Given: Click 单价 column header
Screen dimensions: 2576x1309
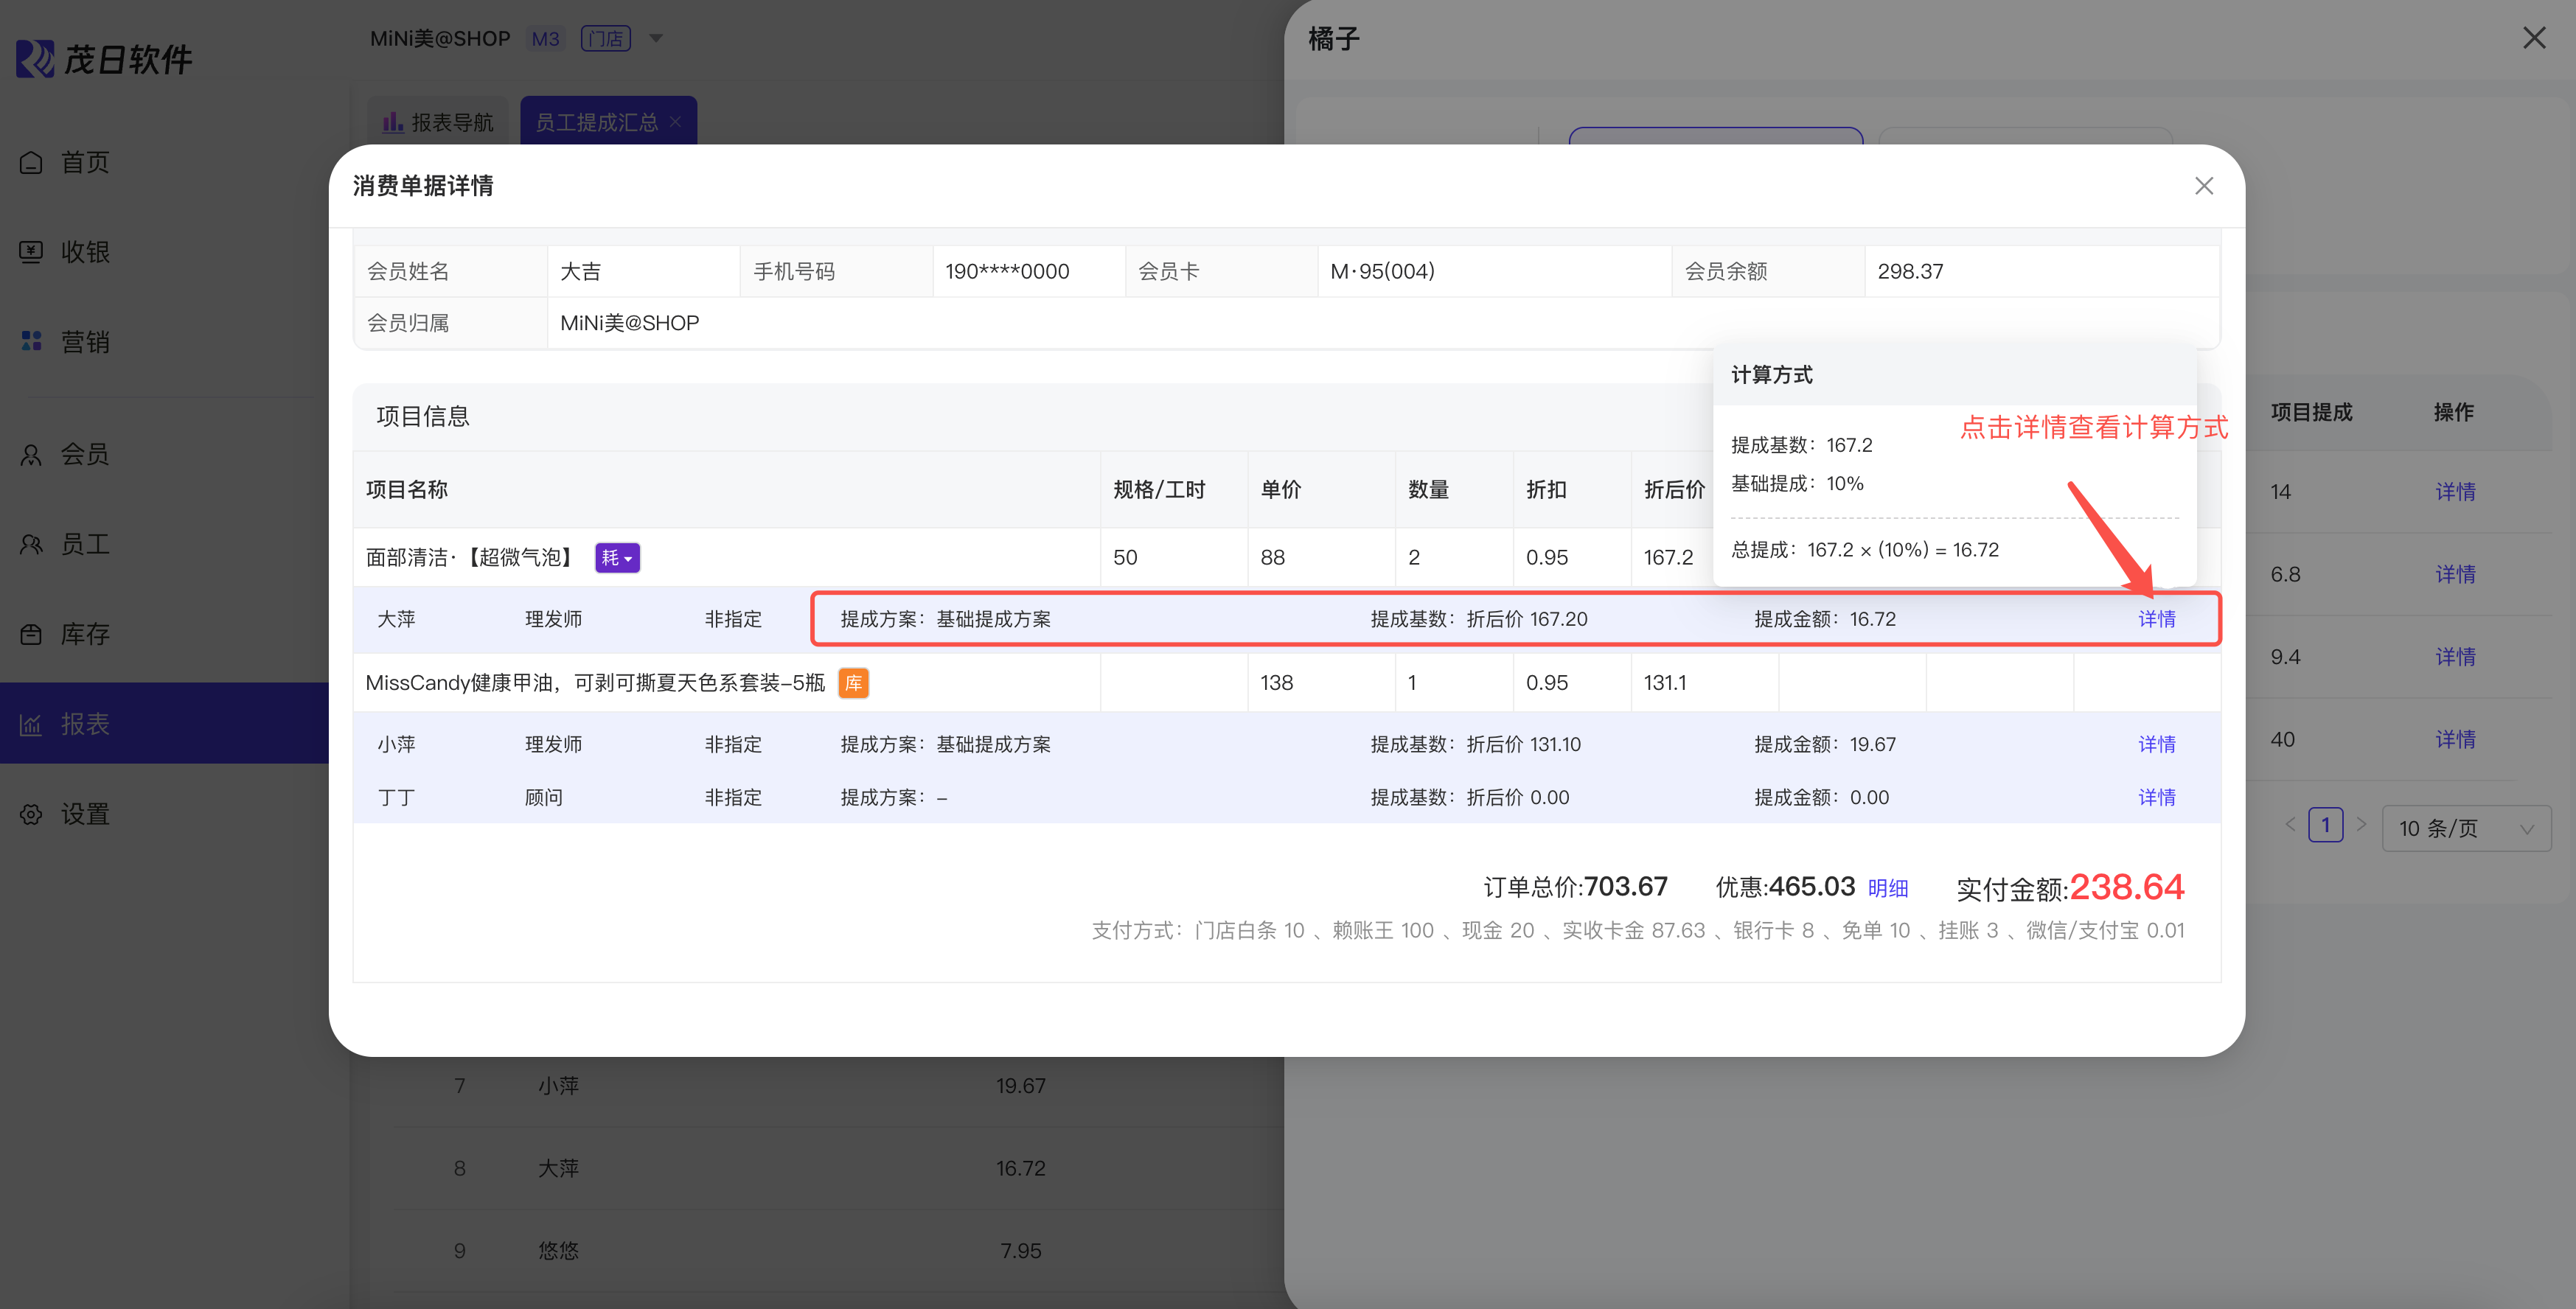Looking at the screenshot, I should coord(1281,490).
